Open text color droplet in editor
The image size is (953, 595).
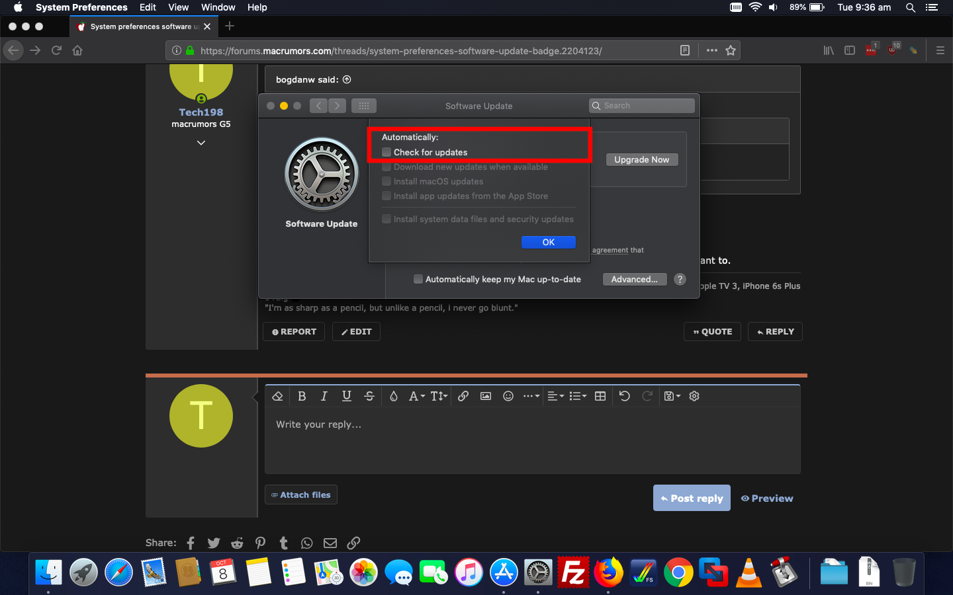click(x=394, y=396)
